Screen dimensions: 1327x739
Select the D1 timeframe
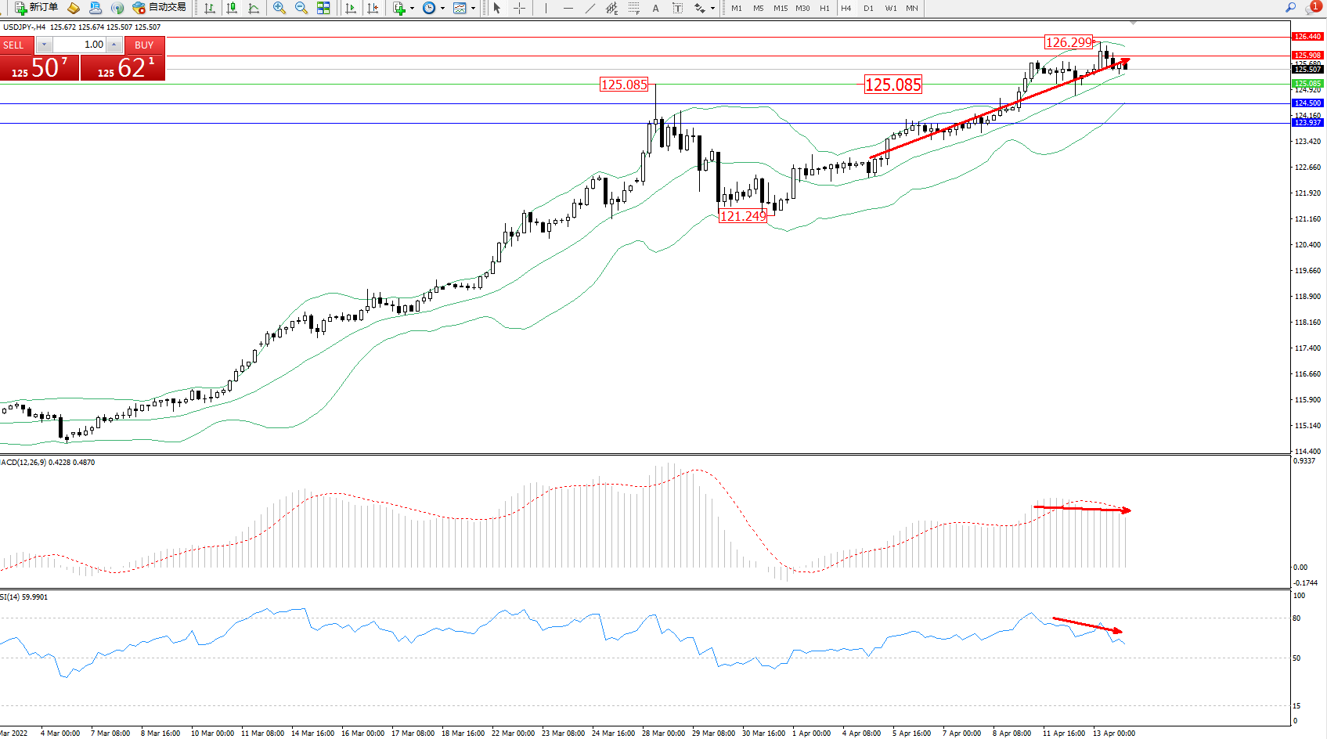point(868,8)
